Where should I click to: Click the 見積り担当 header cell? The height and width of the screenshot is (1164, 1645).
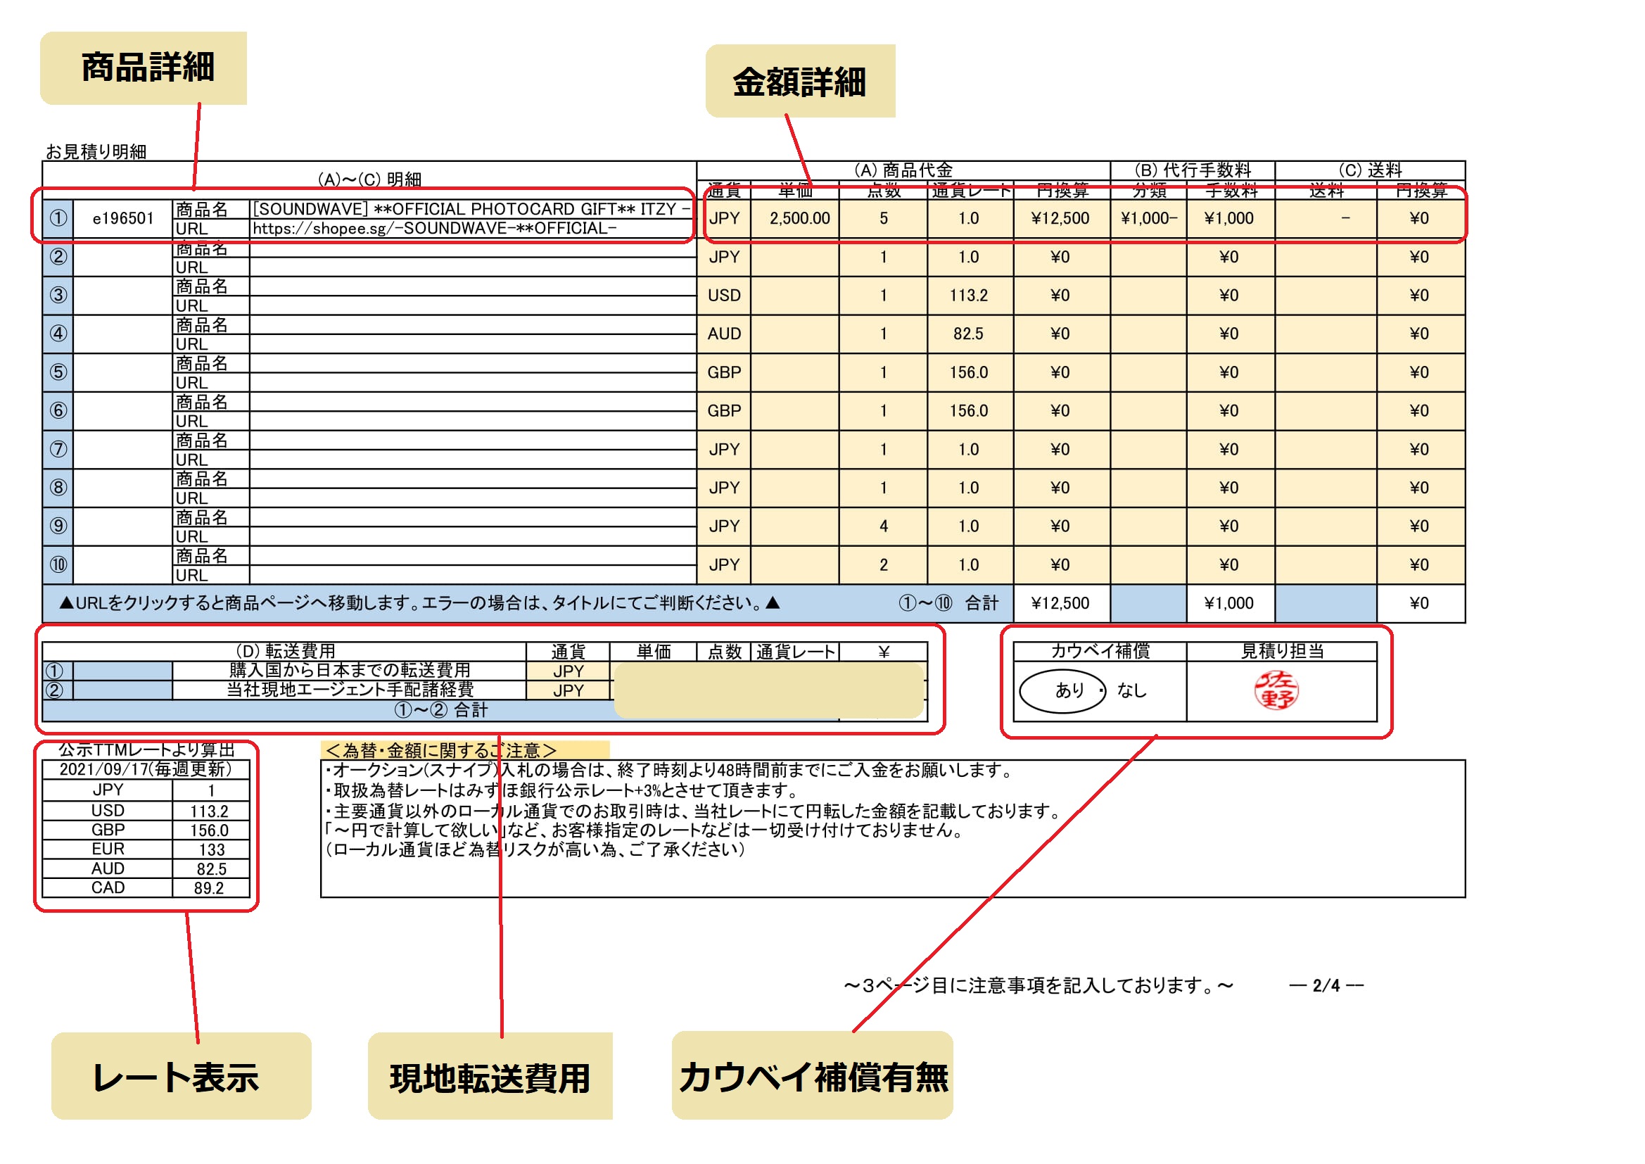pos(1283,651)
